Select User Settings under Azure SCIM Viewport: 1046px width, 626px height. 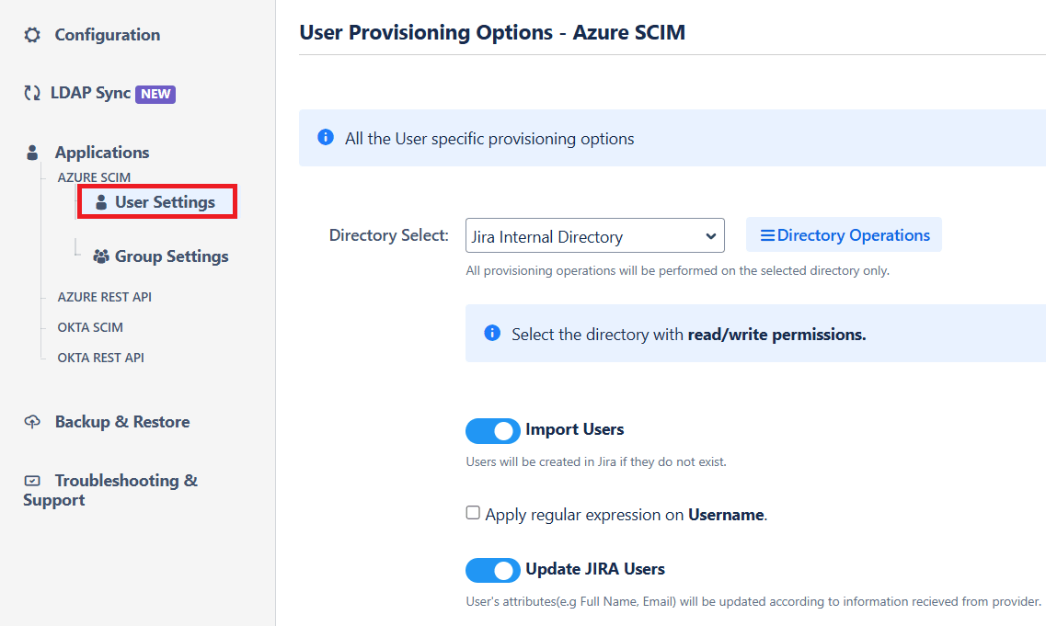tap(157, 202)
